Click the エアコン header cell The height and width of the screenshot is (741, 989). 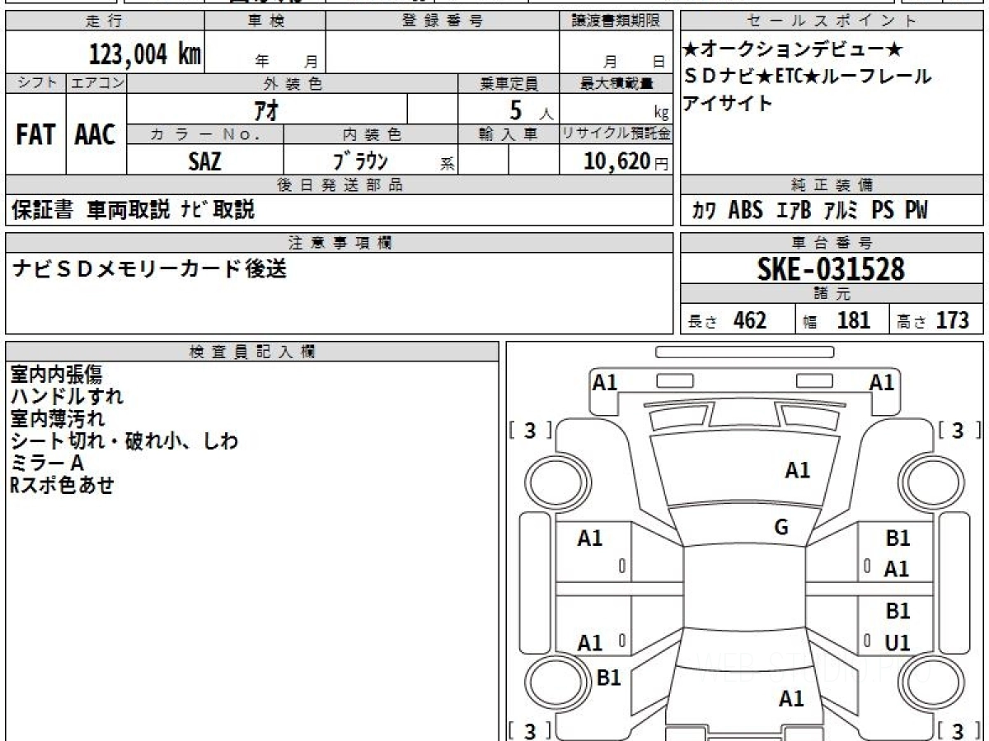point(96,83)
